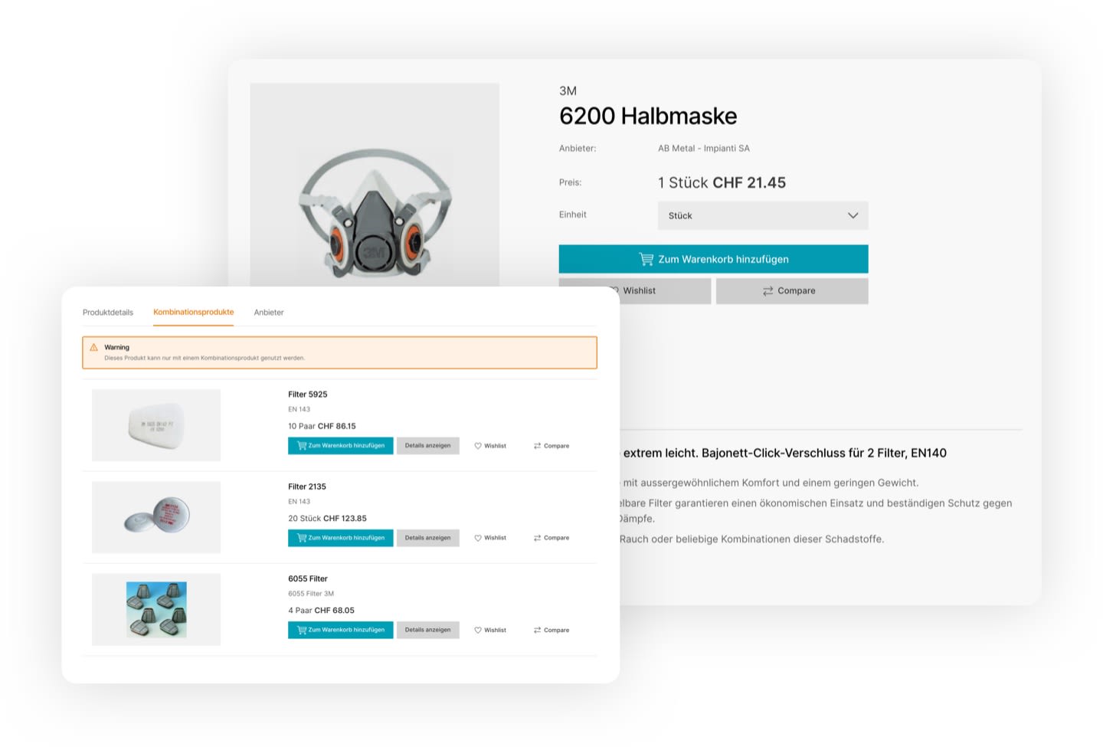Compare Filter 5925

click(x=551, y=446)
